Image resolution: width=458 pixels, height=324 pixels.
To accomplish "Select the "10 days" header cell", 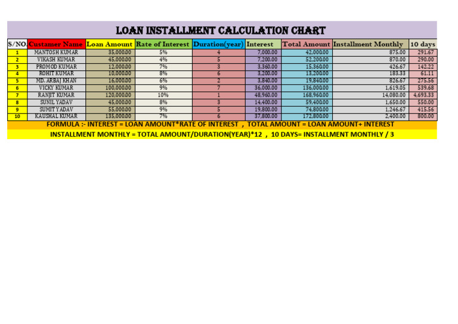I will coord(423,44).
